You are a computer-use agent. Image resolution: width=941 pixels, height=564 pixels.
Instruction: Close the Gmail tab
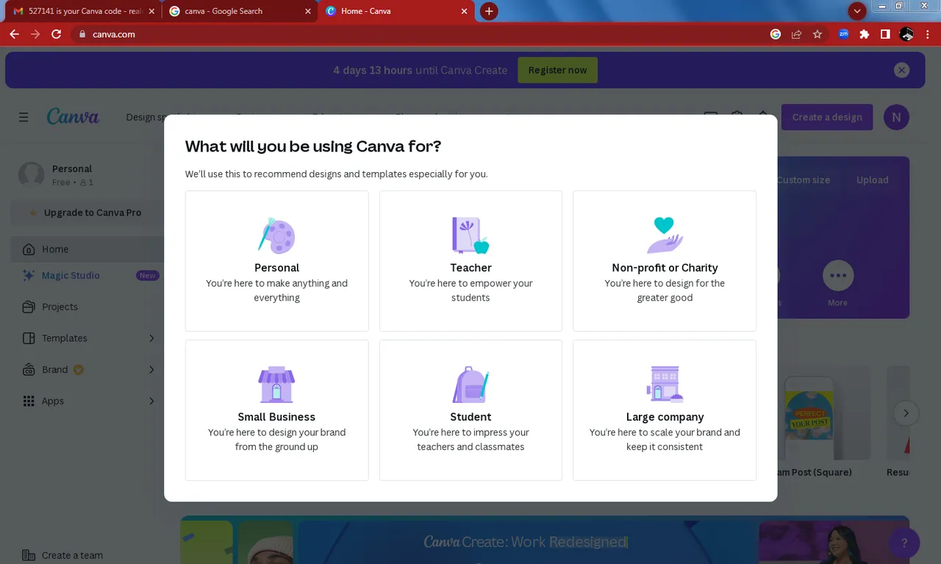click(x=151, y=11)
